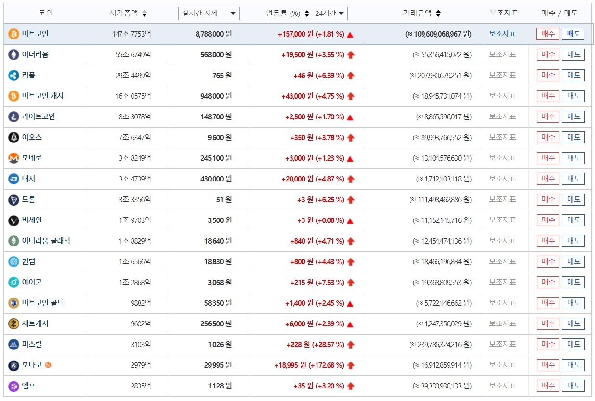Sort by change rate (변동률) arrows
595x401 pixels.
click(x=307, y=13)
